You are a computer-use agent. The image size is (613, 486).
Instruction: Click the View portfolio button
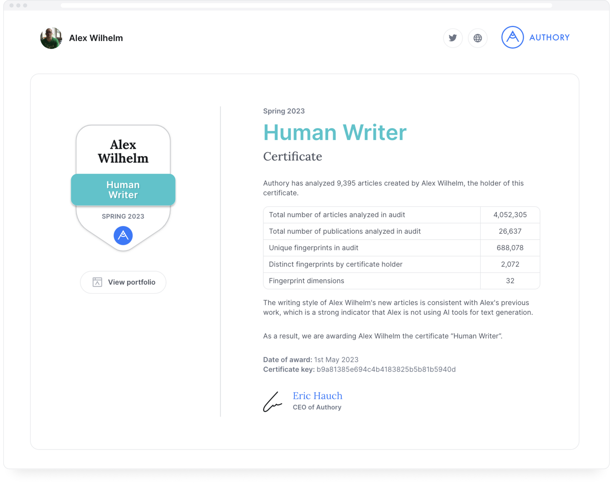[x=123, y=282]
